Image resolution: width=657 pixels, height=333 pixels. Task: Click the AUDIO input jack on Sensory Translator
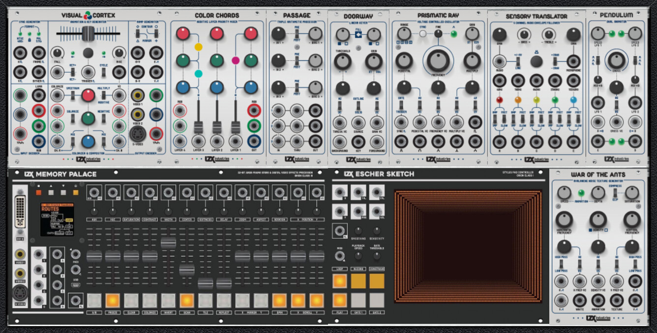point(500,62)
